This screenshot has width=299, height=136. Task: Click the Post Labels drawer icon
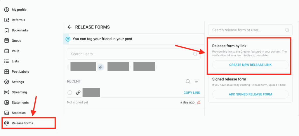point(7,71)
